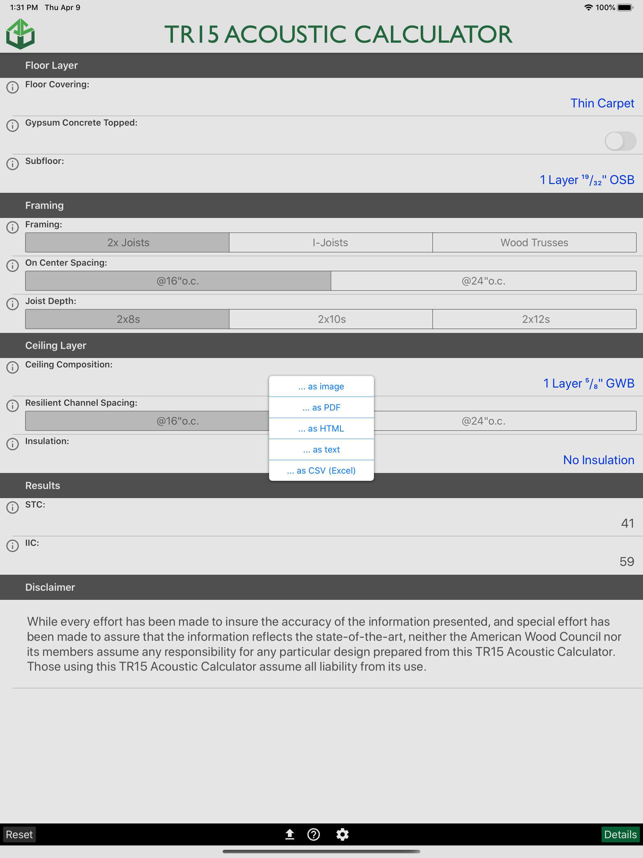The height and width of the screenshot is (858, 643).
Task: Open Thin Carpet floor covering picker
Action: [x=602, y=103]
